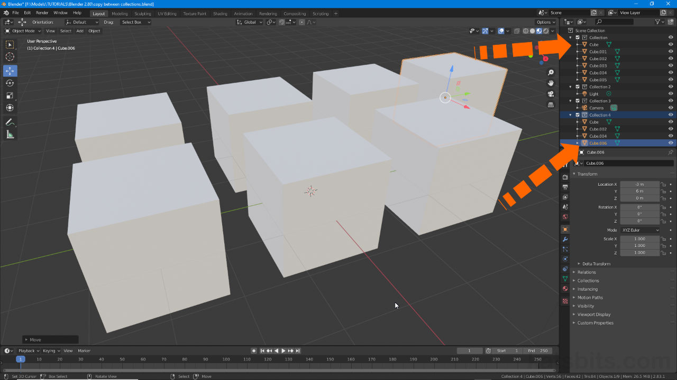Open the viewport Add menu
The image size is (677, 380).
click(x=80, y=31)
